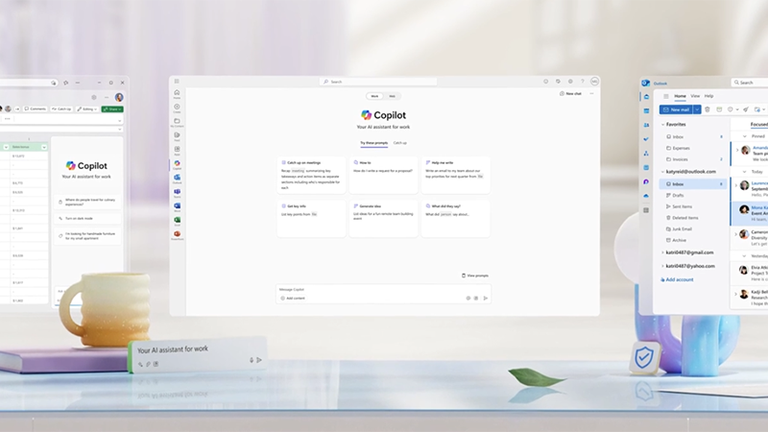Archive mail with Outlook toolbar archive icon
768x432 pixels.
719,109
